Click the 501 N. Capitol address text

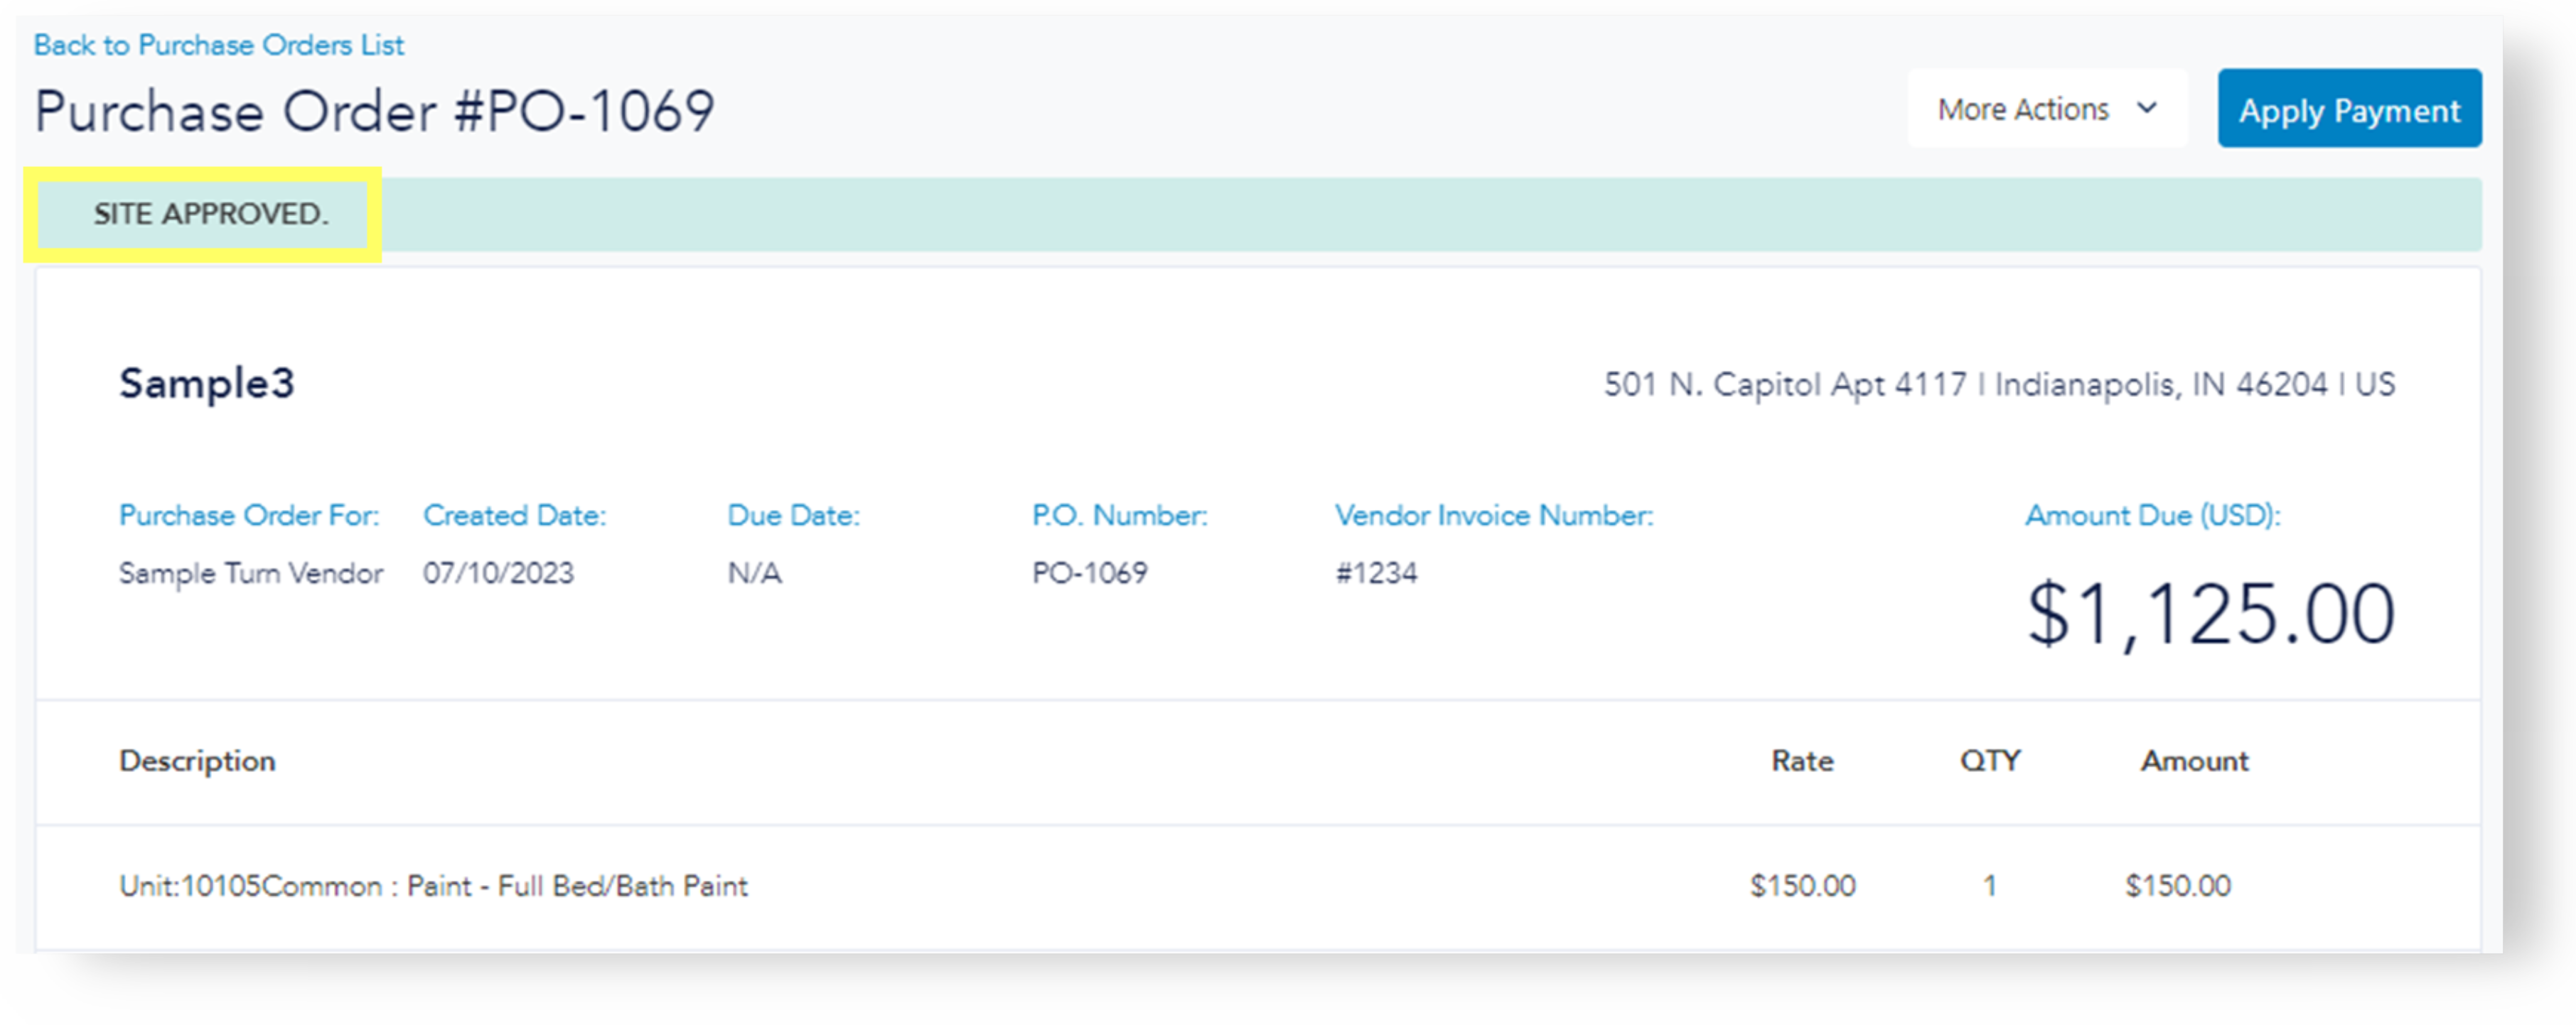tap(1999, 384)
